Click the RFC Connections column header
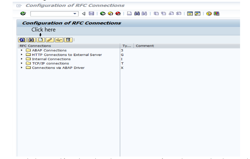Viewport: 250px width, 159px height. tap(69, 46)
